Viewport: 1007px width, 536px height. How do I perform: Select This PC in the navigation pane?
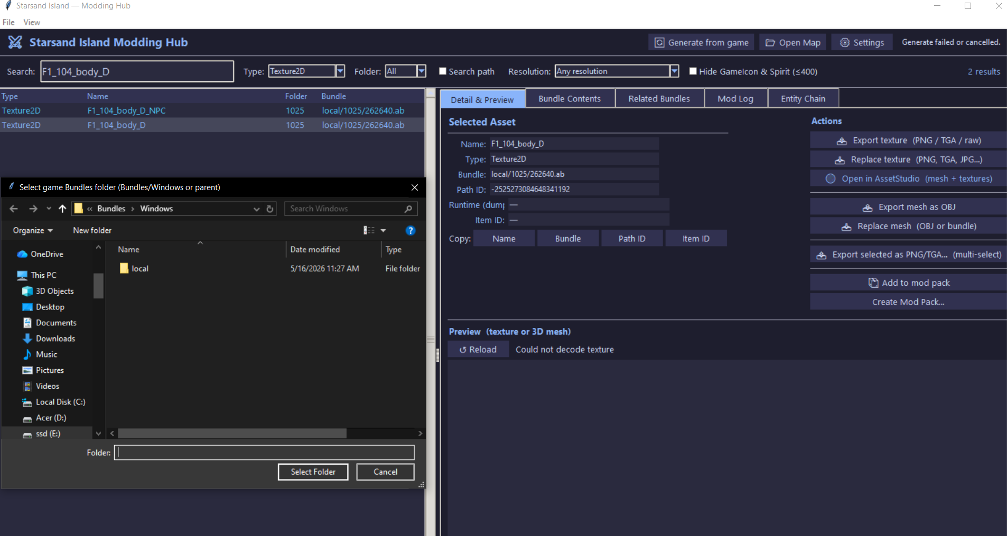[43, 275]
